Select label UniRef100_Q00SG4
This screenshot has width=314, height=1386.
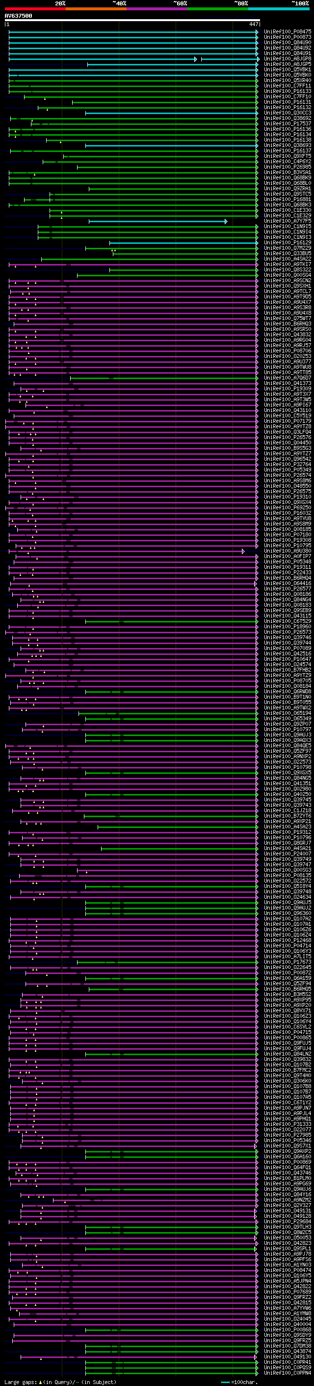click(x=288, y=275)
